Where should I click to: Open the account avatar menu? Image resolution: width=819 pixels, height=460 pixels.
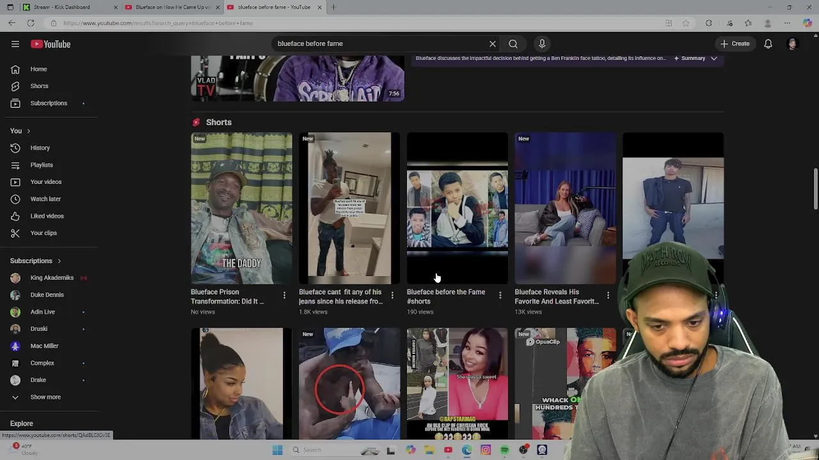coord(792,44)
